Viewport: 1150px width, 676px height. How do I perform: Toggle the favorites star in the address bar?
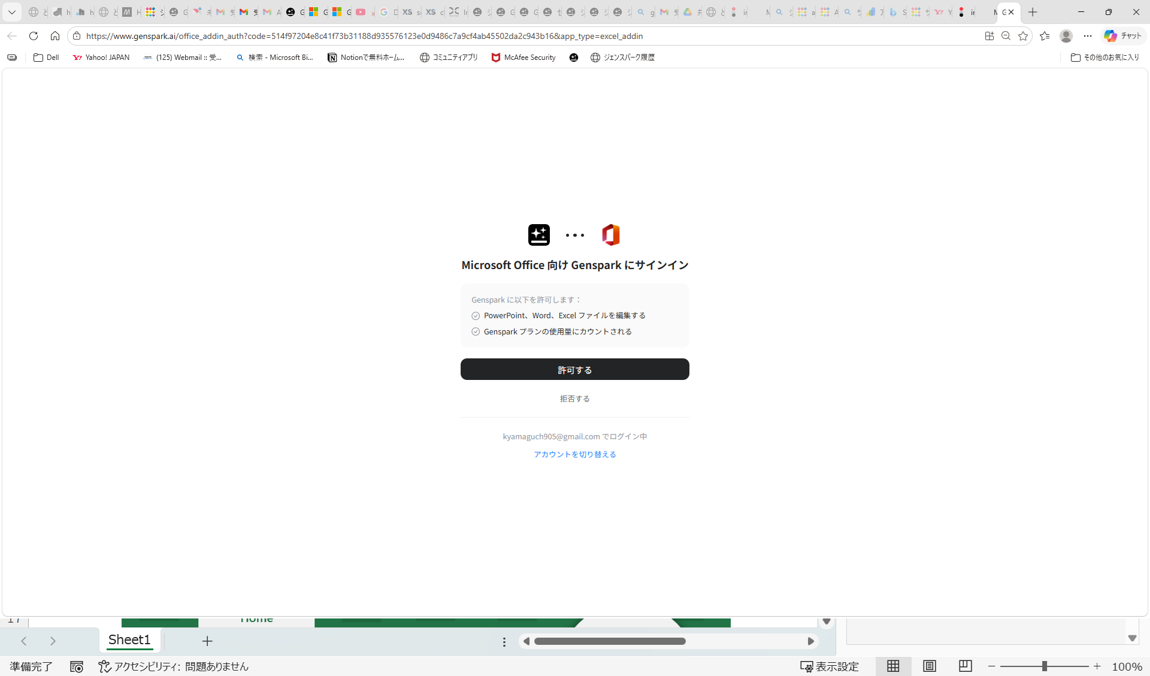point(1024,36)
